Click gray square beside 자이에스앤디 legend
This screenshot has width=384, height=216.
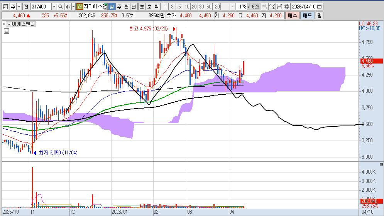point(5,24)
